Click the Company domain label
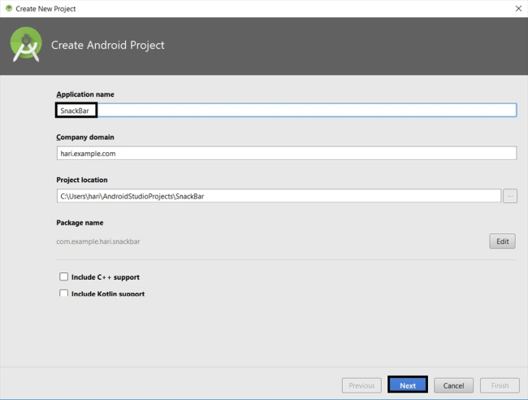Screen dimensions: 528x400 (x=85, y=137)
